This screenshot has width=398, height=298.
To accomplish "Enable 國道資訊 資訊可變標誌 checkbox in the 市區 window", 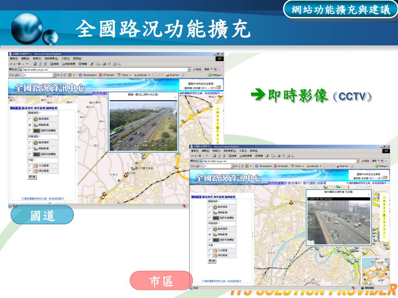I will [210, 218].
